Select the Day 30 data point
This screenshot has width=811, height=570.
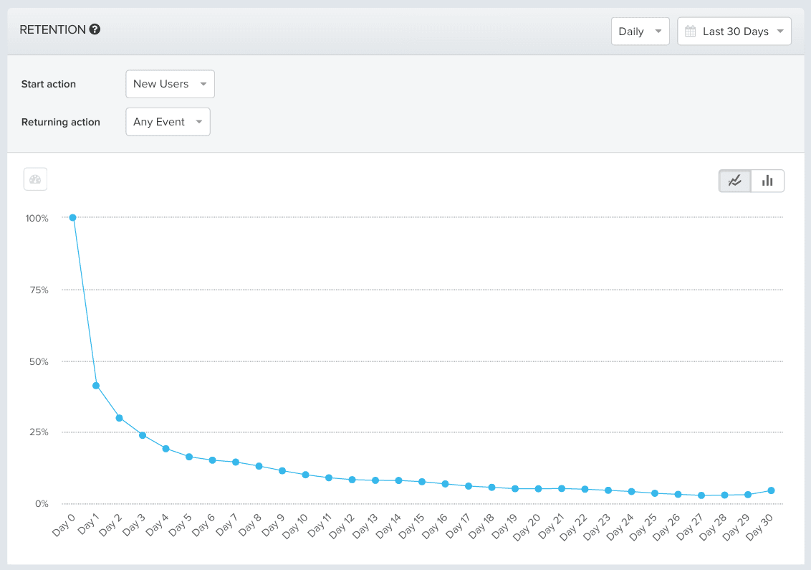pos(771,490)
